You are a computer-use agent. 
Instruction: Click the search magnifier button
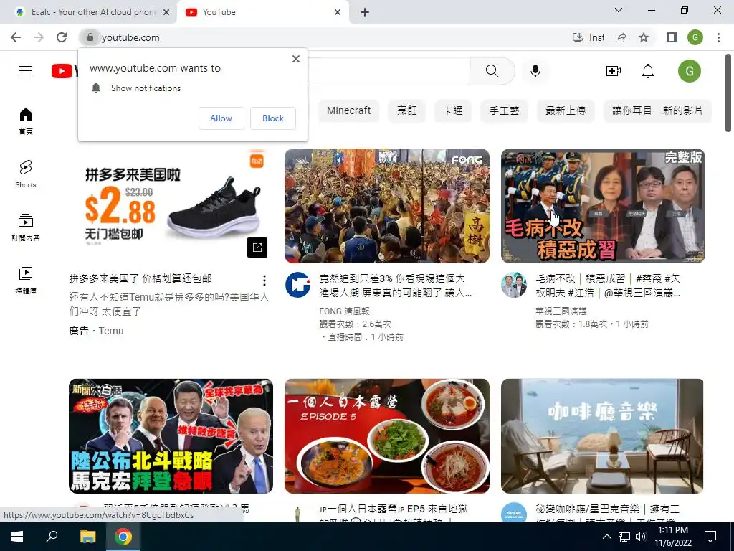click(x=492, y=71)
